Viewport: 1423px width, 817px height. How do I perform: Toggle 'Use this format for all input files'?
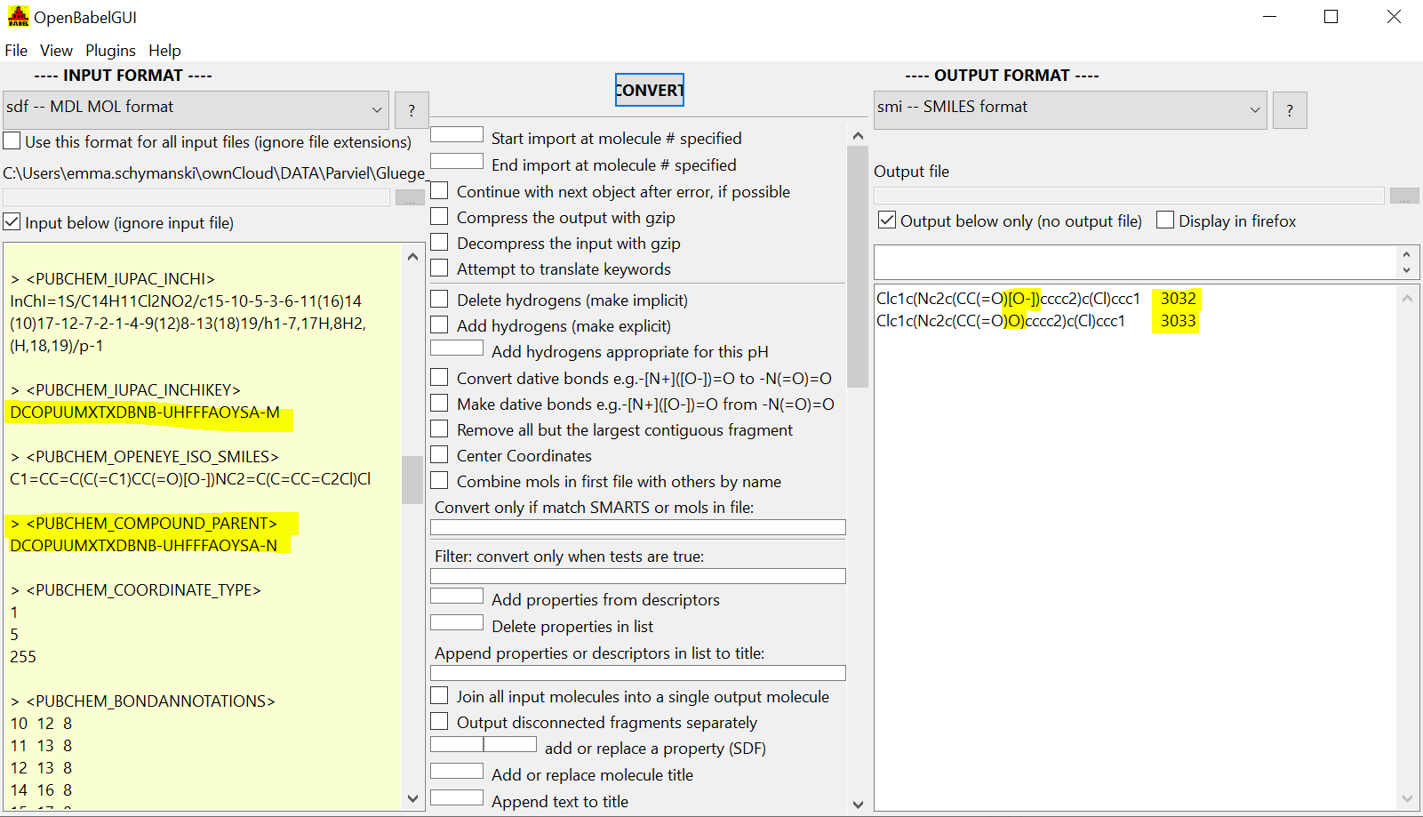[x=12, y=141]
